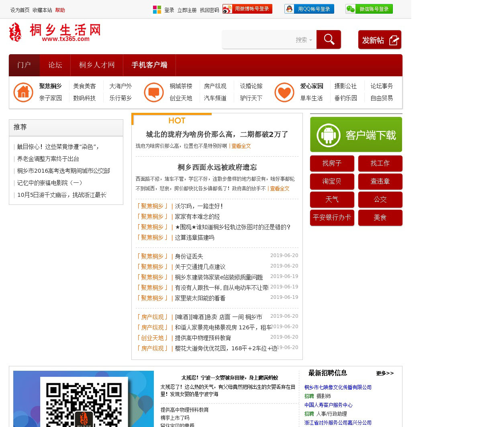Click the orange house category icon
This screenshot has width=482, height=427.
23,92
